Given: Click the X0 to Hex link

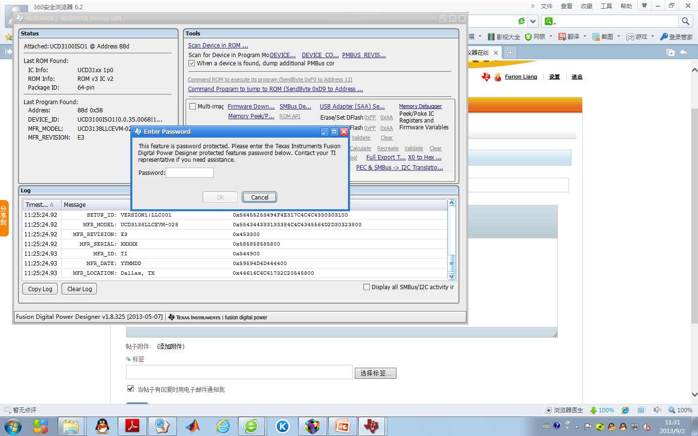Looking at the screenshot, I should coord(425,157).
